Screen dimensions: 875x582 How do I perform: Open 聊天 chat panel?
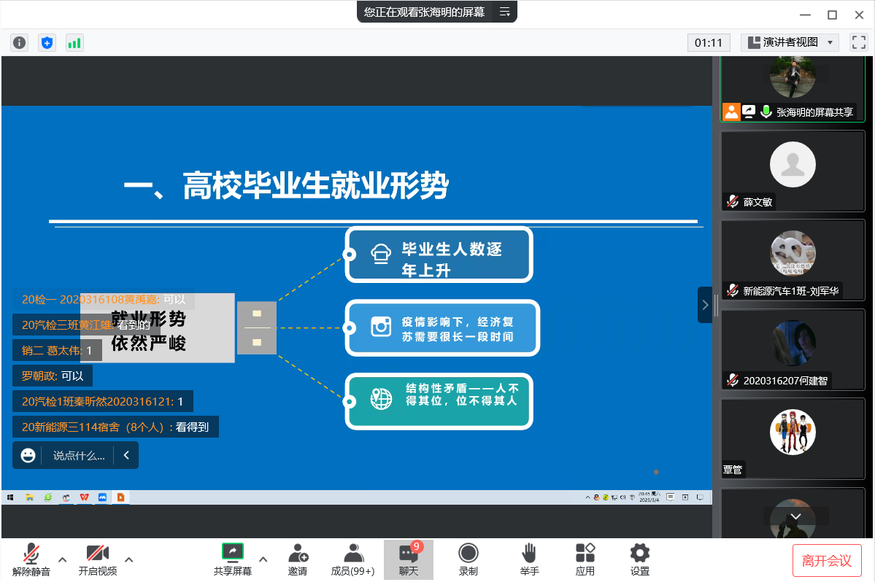(x=409, y=559)
